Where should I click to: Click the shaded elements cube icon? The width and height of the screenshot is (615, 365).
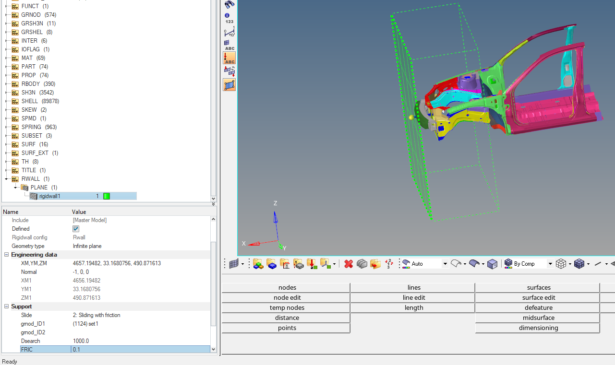tap(579, 264)
